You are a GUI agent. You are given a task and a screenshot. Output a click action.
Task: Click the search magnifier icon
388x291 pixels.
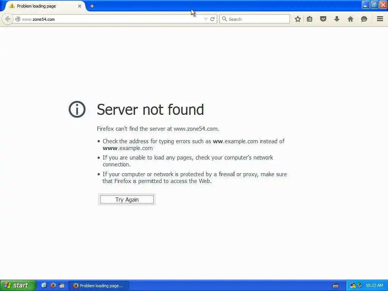tap(224, 19)
